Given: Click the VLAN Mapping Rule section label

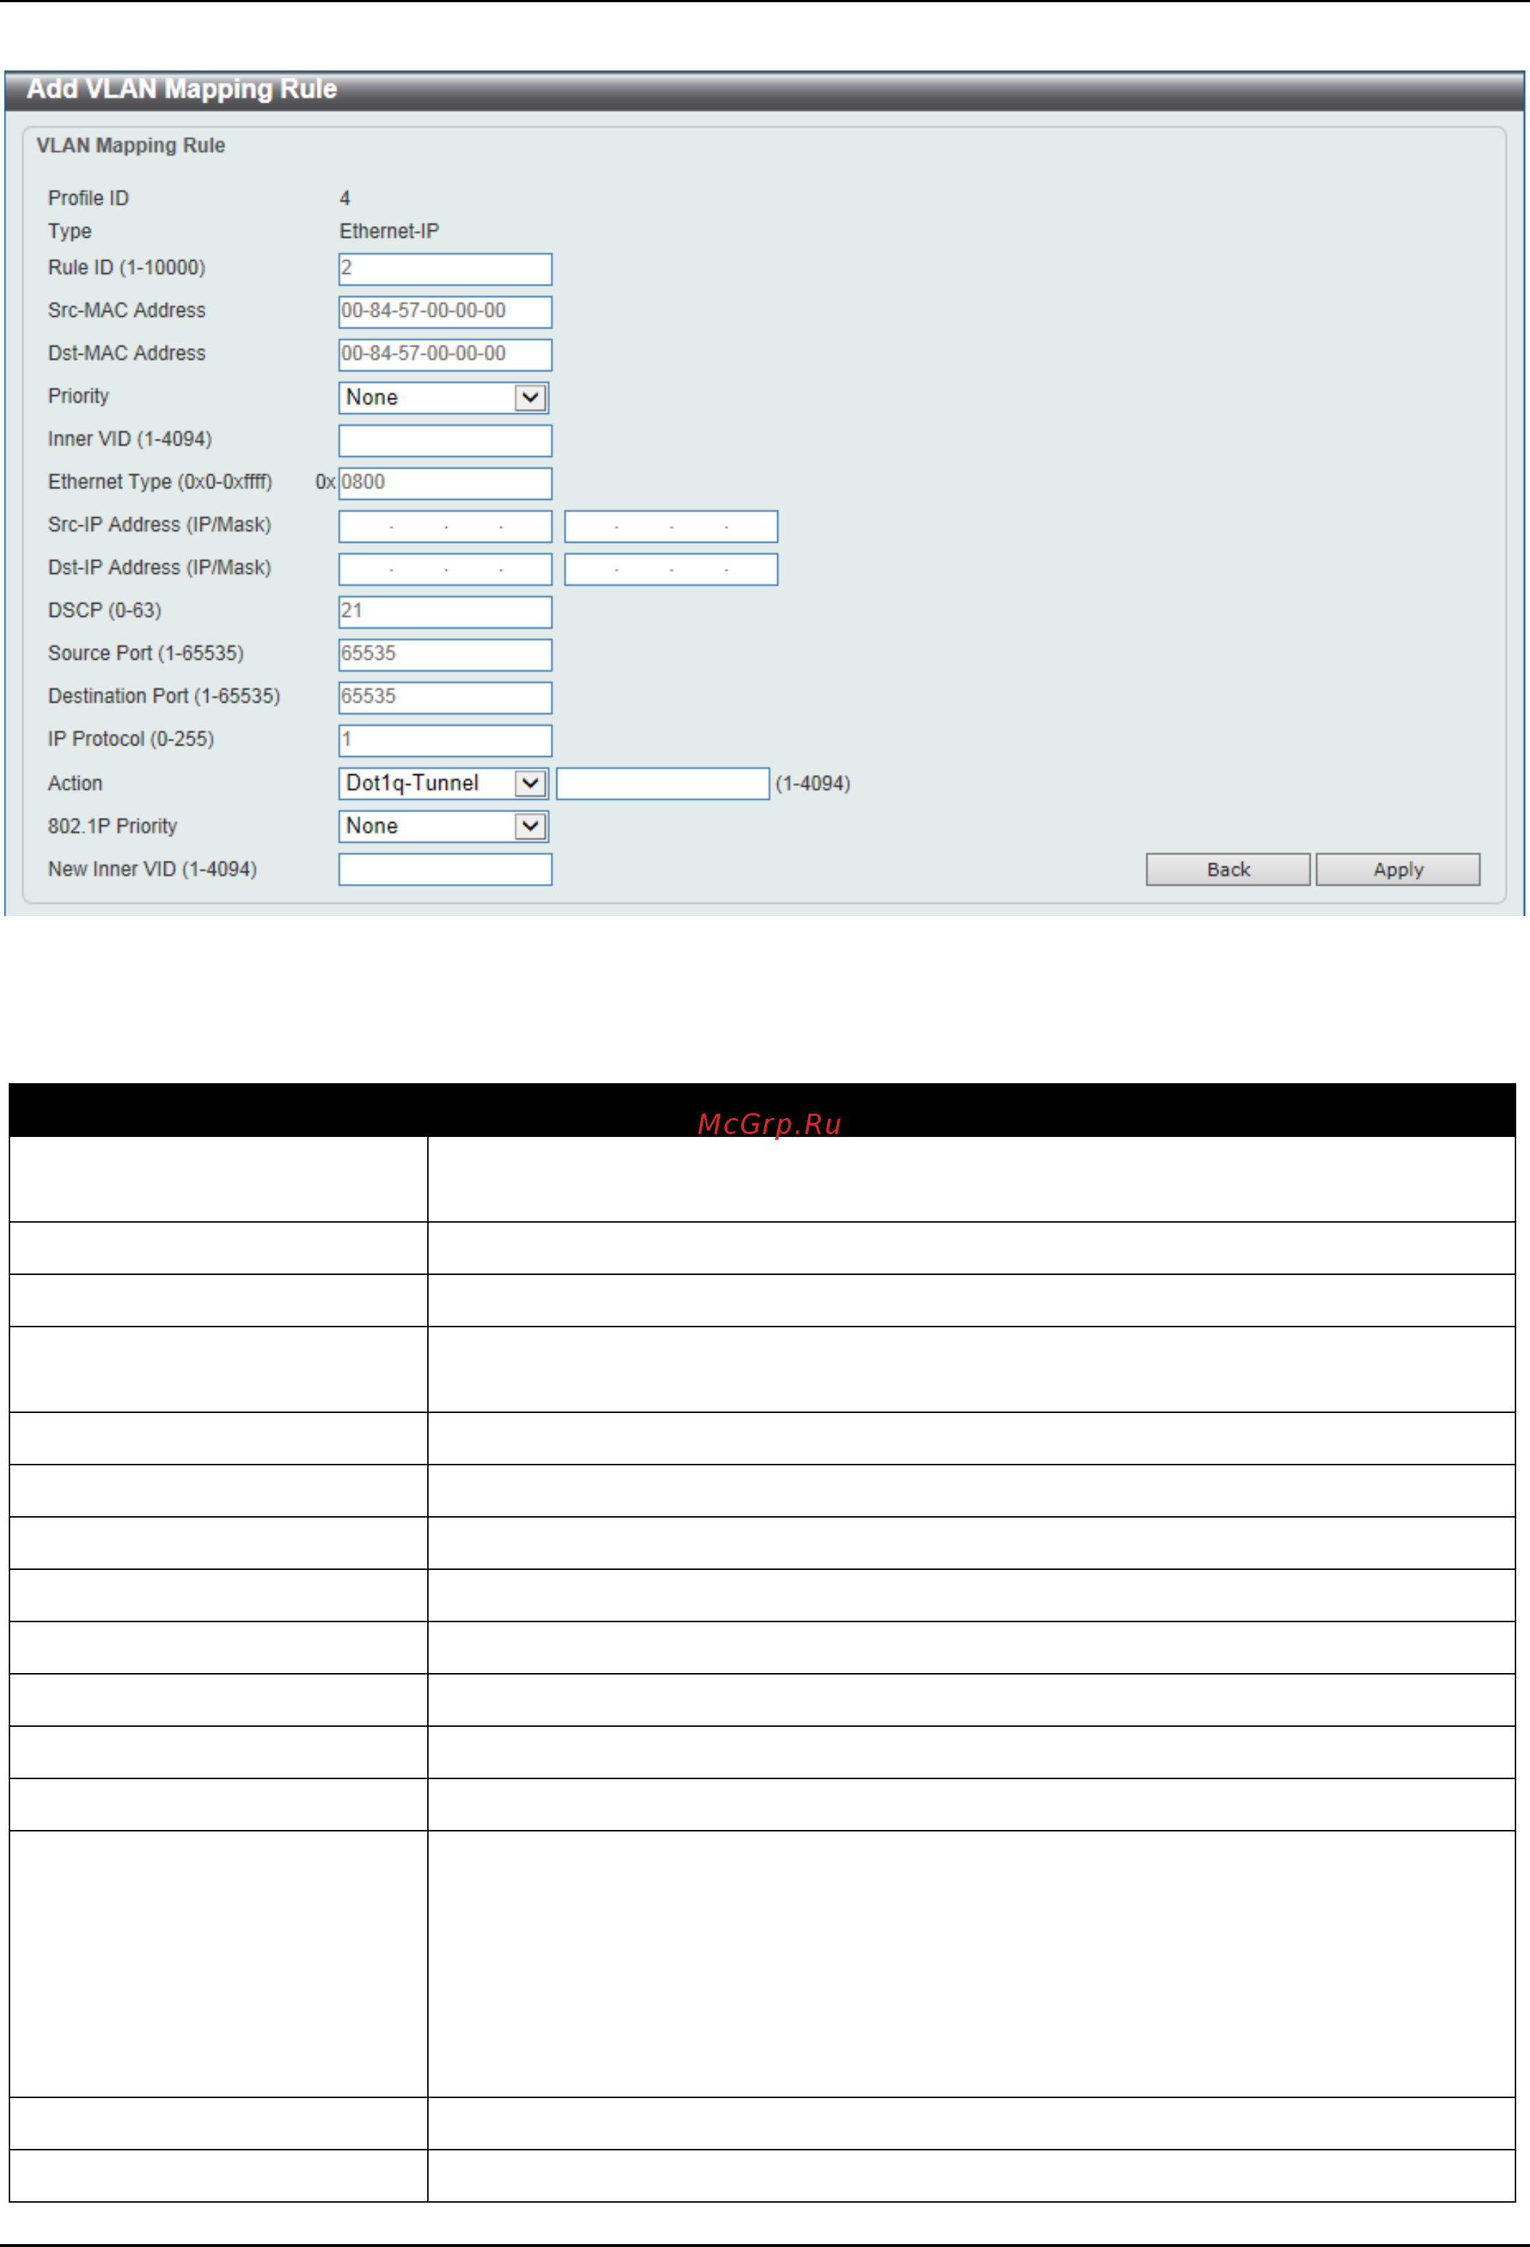Looking at the screenshot, I should tap(131, 145).
